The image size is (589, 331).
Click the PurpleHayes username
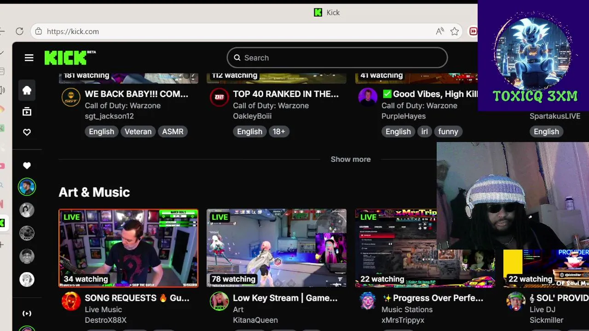coord(404,116)
